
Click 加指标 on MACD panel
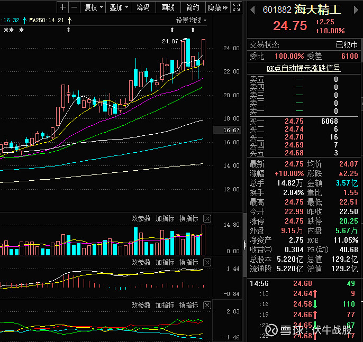point(165,262)
